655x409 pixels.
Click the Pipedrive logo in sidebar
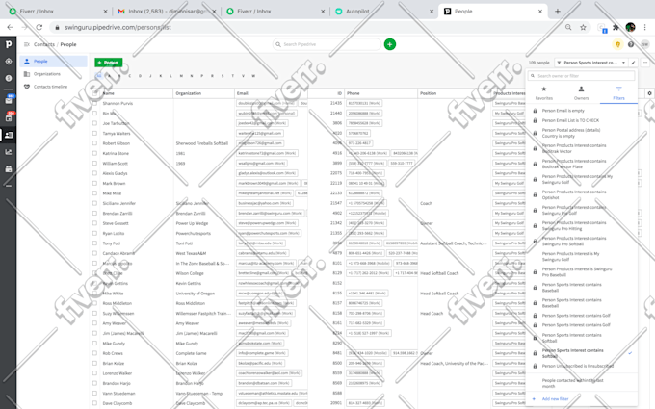pyautogui.click(x=9, y=44)
